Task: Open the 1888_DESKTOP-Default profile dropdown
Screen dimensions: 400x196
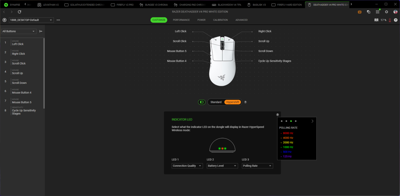Action: pyautogui.click(x=31, y=20)
